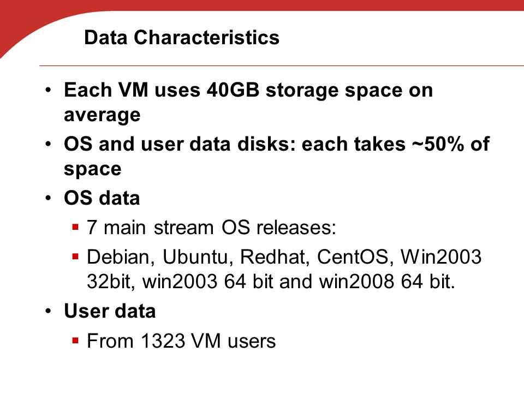Viewport: 524px width, 393px height.
Task: Click the 'OS and user data disks' bullet
Action: point(276,156)
